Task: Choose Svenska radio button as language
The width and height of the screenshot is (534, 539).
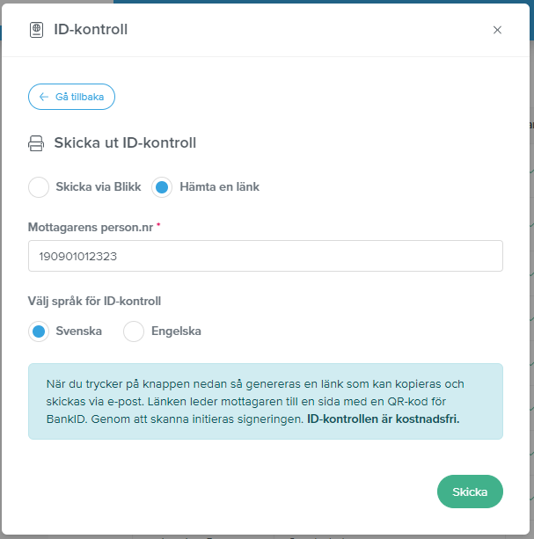Action: pyautogui.click(x=39, y=331)
